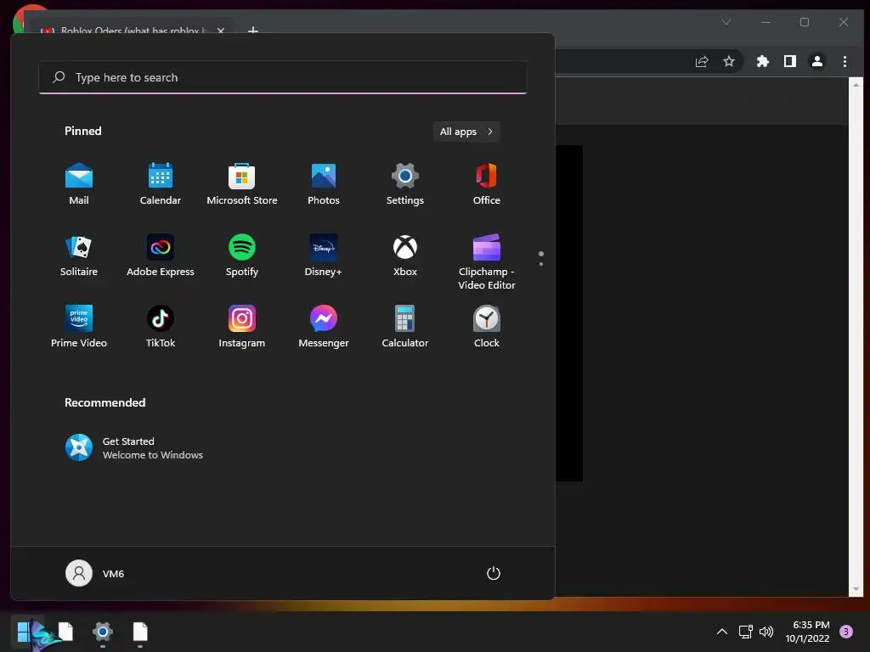Open second white file icon on taskbar
The height and width of the screenshot is (652, 870).
click(x=140, y=632)
